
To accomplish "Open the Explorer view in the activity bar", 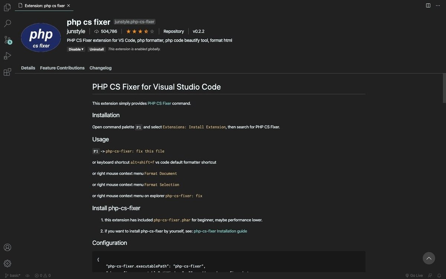I will point(7,7).
